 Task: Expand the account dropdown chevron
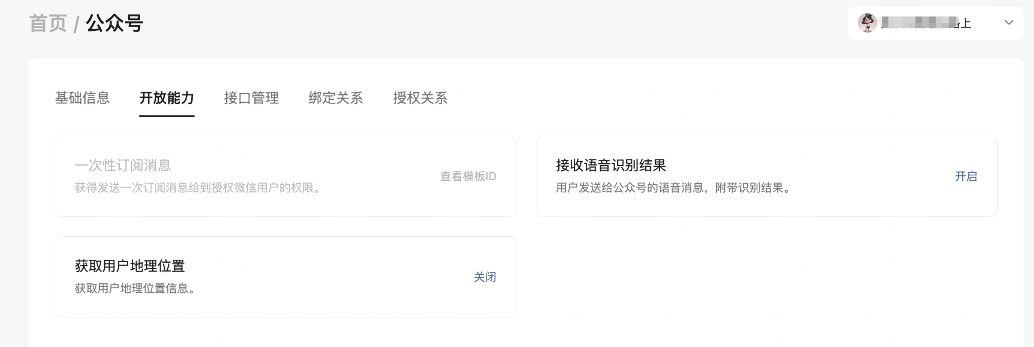coord(1009,23)
